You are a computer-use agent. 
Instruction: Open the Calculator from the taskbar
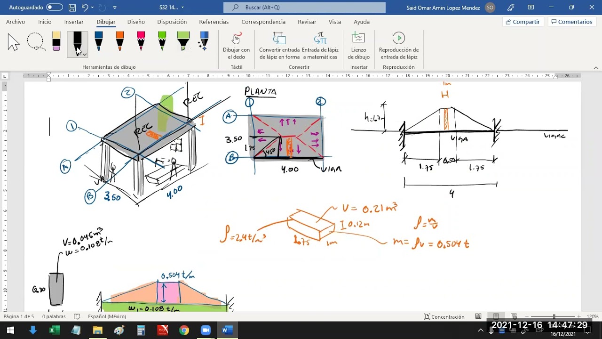141,330
